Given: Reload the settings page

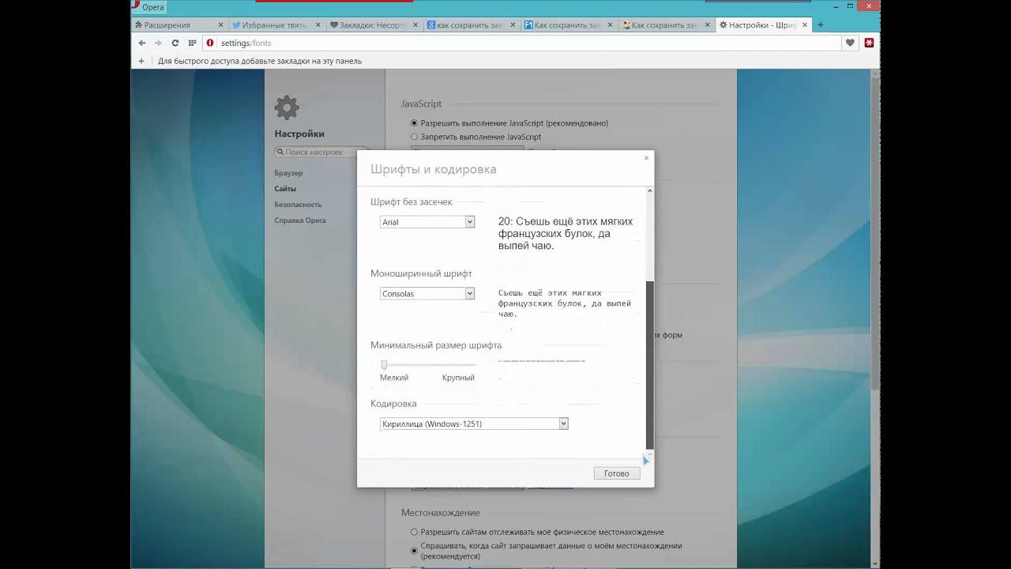Looking at the screenshot, I should 175,43.
